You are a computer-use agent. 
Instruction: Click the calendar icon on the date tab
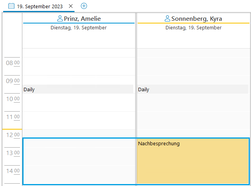coord(11,6)
